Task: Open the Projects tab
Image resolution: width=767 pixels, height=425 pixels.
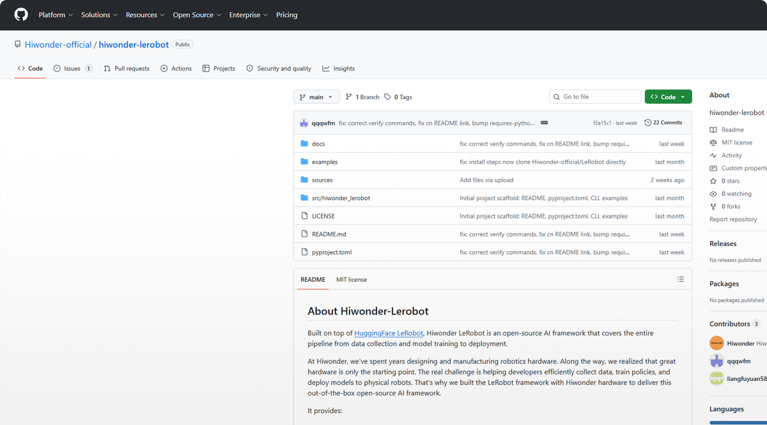Action: coord(219,68)
